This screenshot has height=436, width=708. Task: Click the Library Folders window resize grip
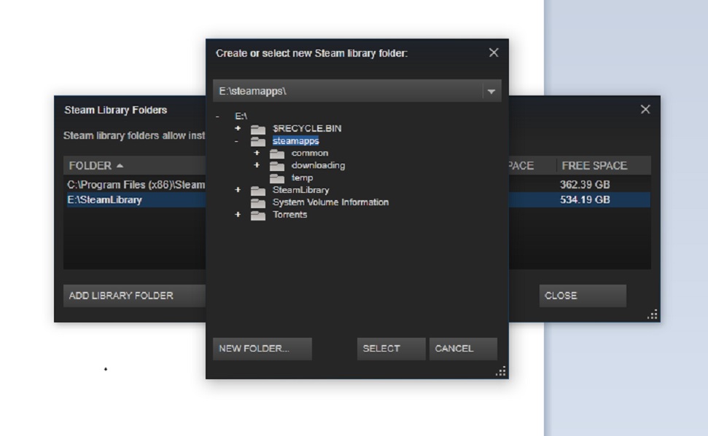click(653, 314)
